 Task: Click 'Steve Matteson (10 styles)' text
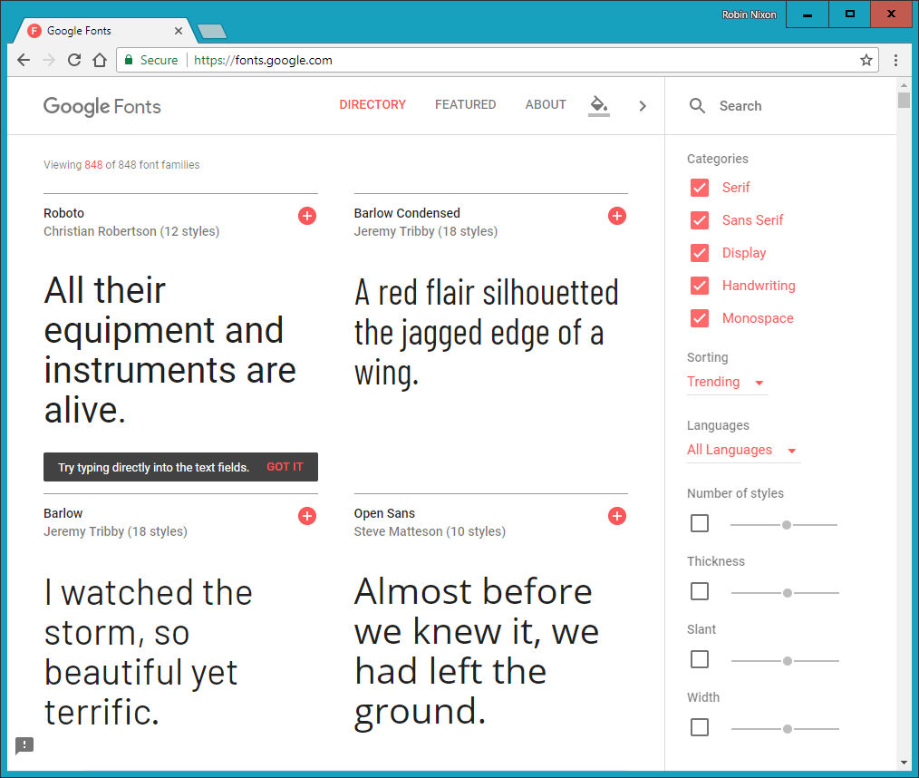tap(430, 531)
